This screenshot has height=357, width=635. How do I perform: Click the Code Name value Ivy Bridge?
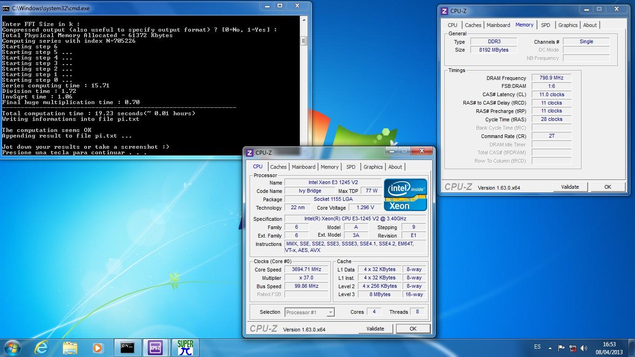pos(310,191)
